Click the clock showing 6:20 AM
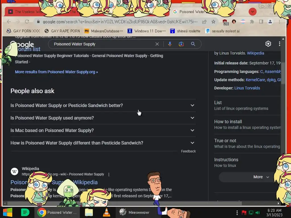Screen dimensions: 291x218 pyautogui.click(x=274, y=213)
